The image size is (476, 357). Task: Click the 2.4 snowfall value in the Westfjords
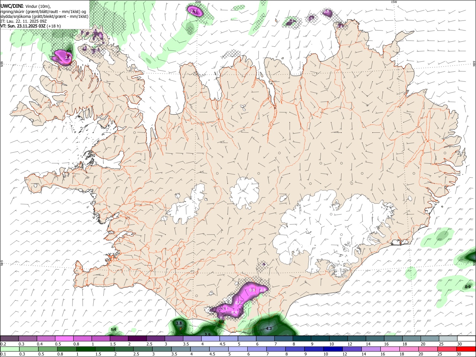[x=68, y=58]
